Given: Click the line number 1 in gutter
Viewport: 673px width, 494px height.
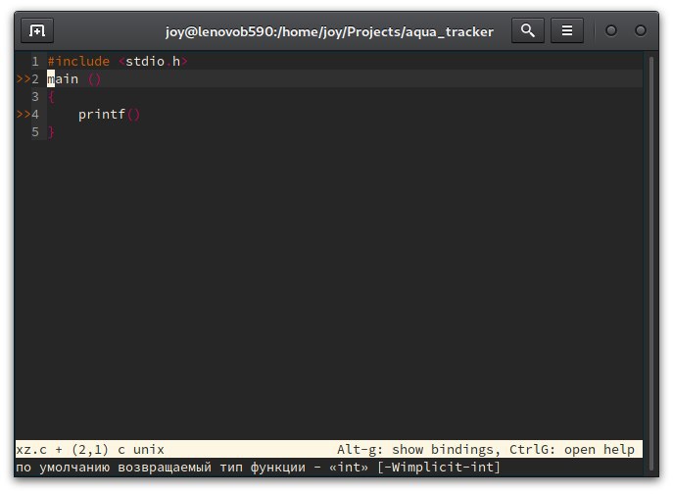Looking at the screenshot, I should tap(35, 62).
